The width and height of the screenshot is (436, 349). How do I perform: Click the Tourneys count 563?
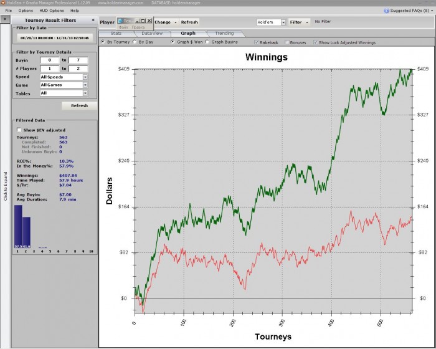pos(64,137)
